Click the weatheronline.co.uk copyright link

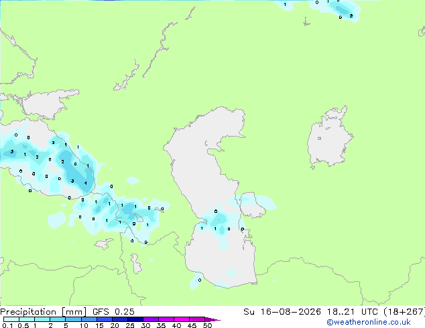369,322
